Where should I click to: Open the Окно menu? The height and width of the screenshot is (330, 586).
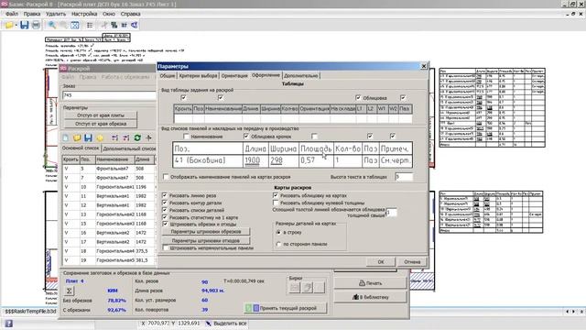point(109,14)
